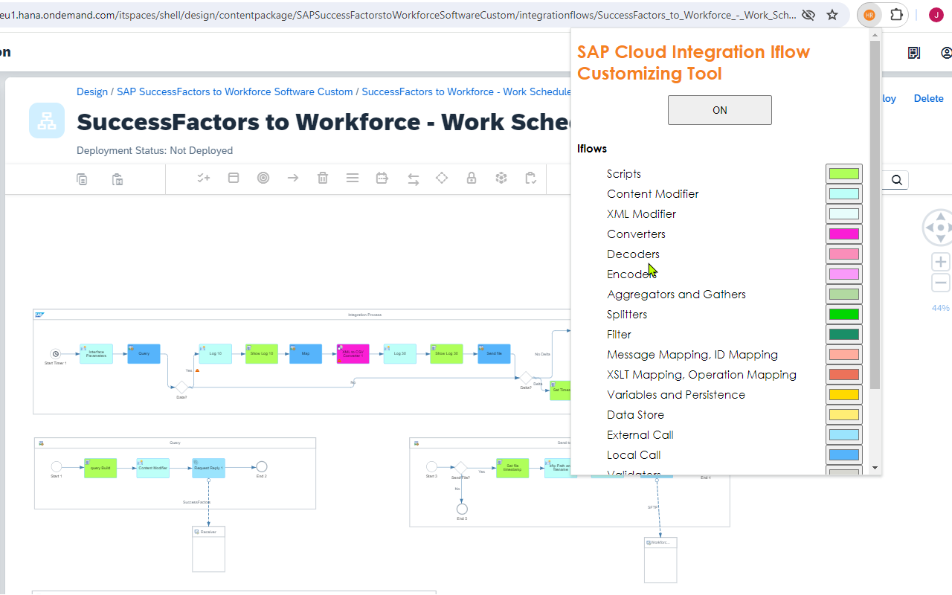The image size is (952, 595).
Task: Click the clipboard-check icon in the palette
Action: (x=530, y=178)
